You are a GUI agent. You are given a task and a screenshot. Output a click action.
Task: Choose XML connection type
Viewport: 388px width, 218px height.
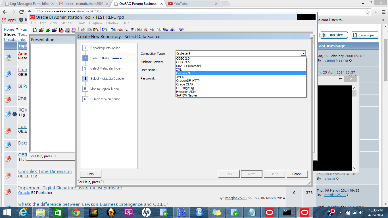[x=241, y=70]
